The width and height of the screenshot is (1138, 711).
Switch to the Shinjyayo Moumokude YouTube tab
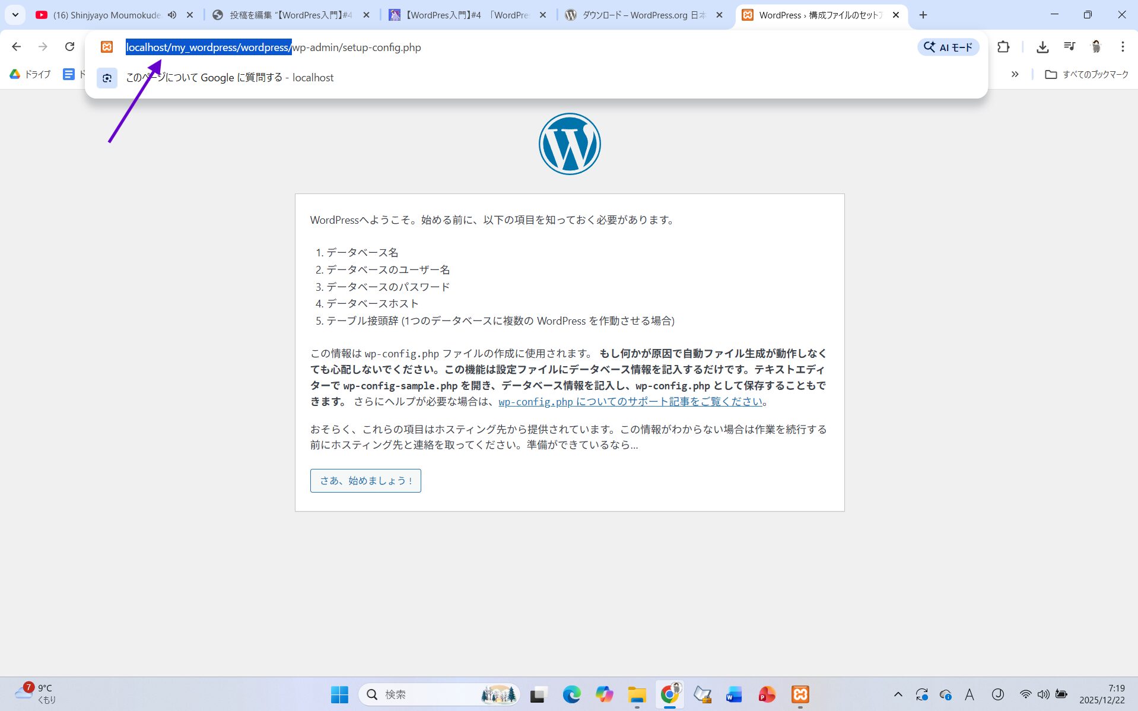click(x=107, y=15)
